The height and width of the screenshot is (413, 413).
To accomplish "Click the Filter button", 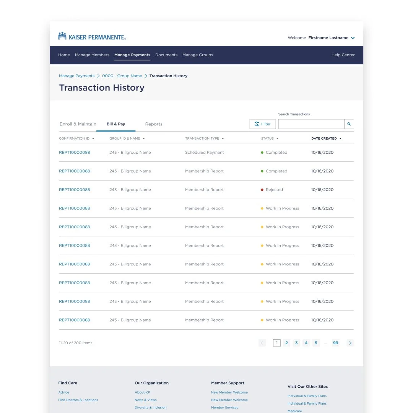I will (263, 124).
